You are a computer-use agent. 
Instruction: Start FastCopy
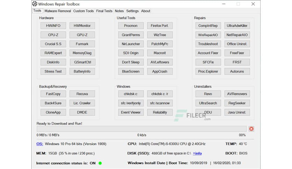(x=53, y=94)
